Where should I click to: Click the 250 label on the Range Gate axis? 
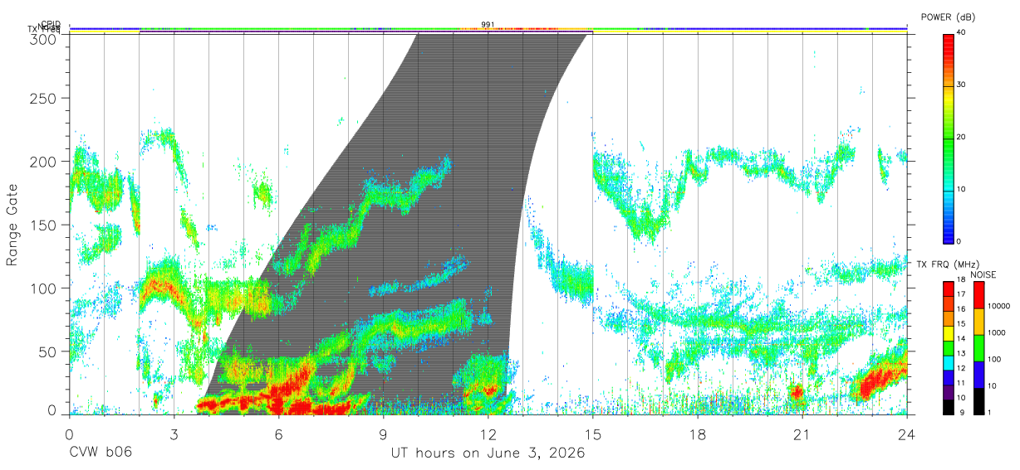pyautogui.click(x=45, y=99)
